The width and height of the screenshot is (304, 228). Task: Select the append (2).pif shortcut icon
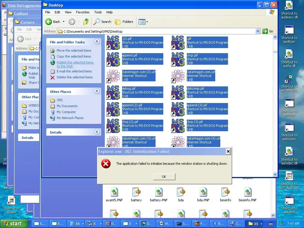113,109
